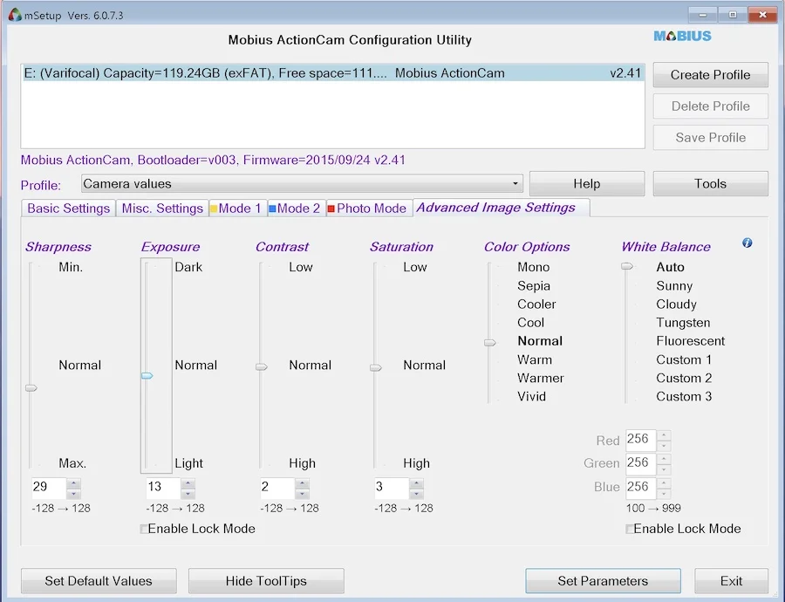Click the Custom 3 white balance label

pos(684,397)
